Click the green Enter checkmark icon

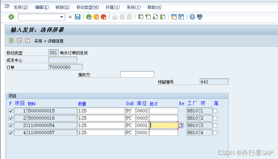tap(11, 17)
